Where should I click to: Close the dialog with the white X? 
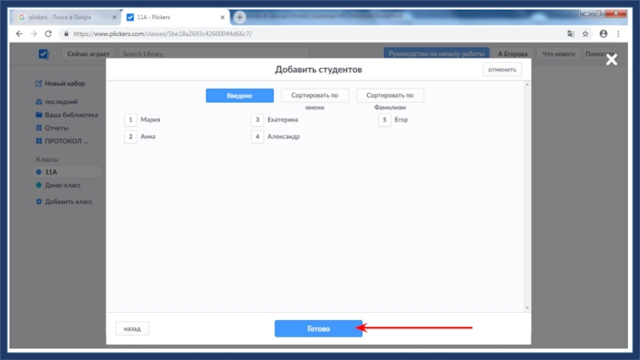(x=611, y=60)
